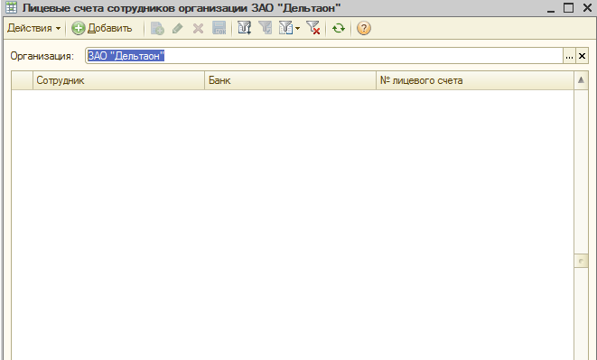Click the vertical scrollbar thumb
The height and width of the screenshot is (360, 597).
point(581,261)
